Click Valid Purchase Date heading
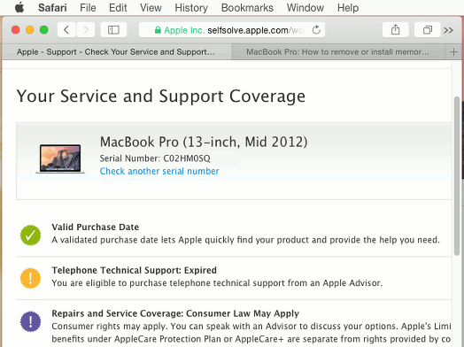Screen dimensions: 464x347 point(96,227)
